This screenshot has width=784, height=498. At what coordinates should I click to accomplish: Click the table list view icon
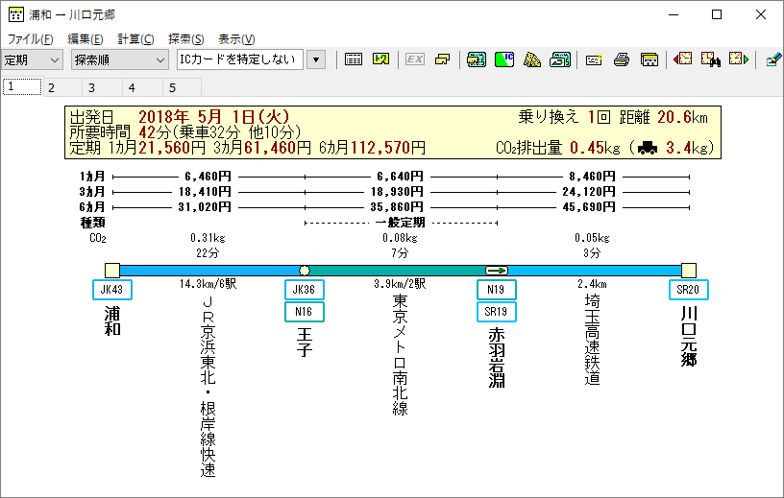click(x=353, y=59)
